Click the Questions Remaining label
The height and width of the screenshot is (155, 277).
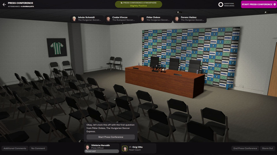(x=229, y=5)
